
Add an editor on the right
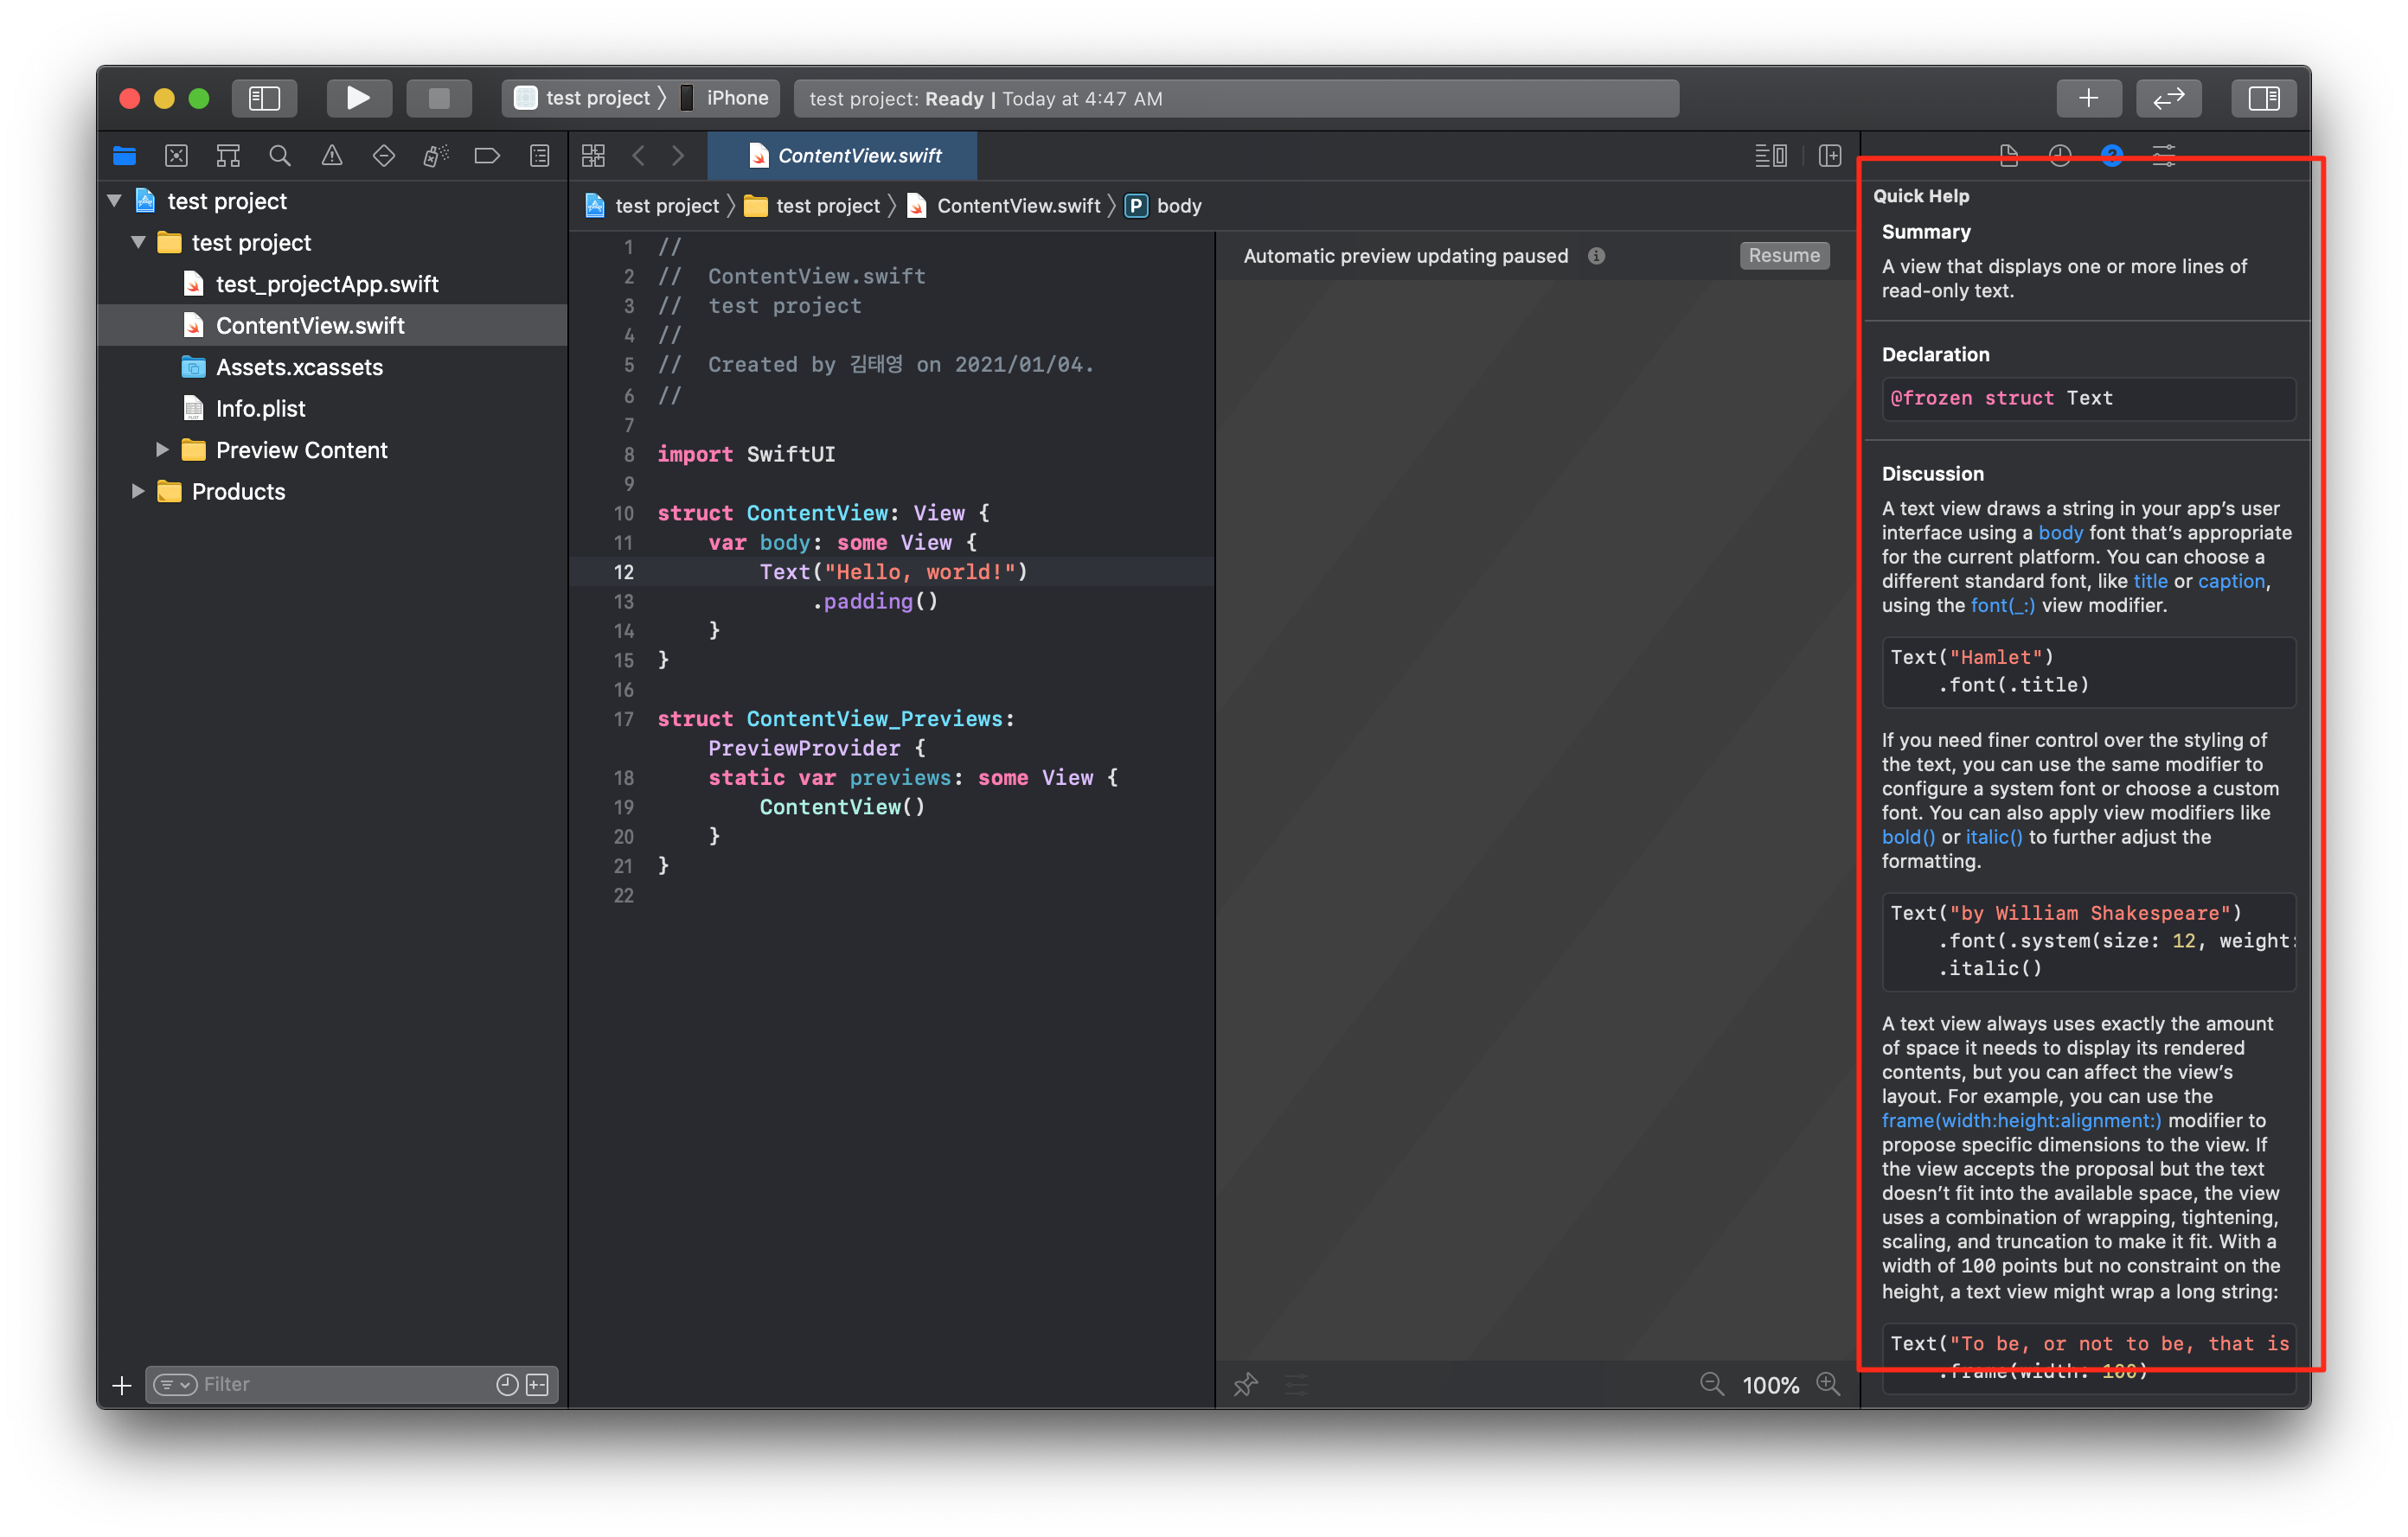(x=1830, y=156)
